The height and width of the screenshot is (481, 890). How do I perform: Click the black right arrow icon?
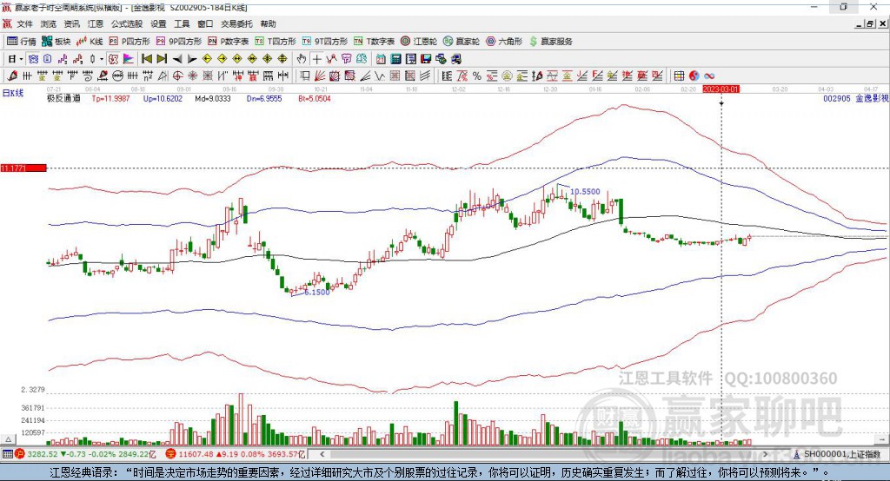[192, 59]
